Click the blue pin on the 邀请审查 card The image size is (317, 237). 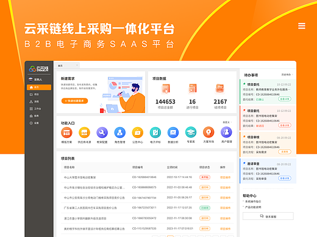click(x=244, y=163)
